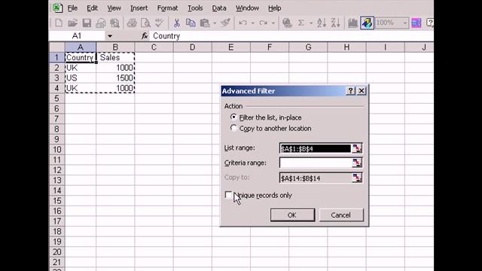Click the fx Insert Function icon
Image resolution: width=482 pixels, height=271 pixels.
pyautogui.click(x=145, y=36)
